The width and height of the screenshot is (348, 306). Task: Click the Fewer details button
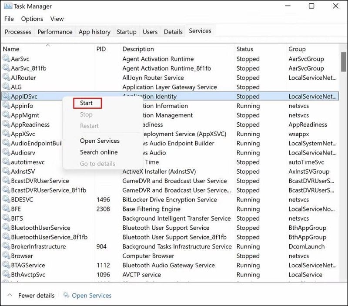[37, 296]
